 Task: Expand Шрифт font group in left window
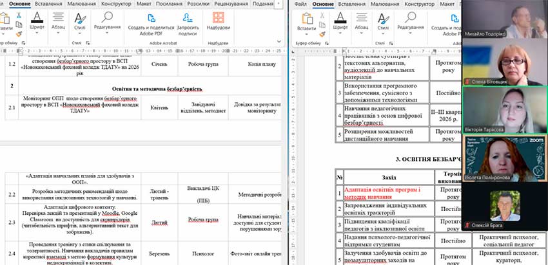37,21
